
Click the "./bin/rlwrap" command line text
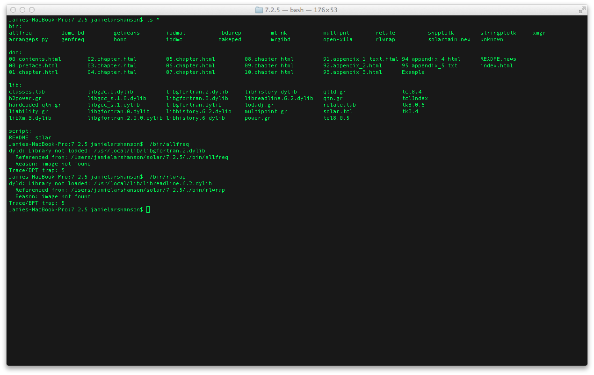click(166, 177)
